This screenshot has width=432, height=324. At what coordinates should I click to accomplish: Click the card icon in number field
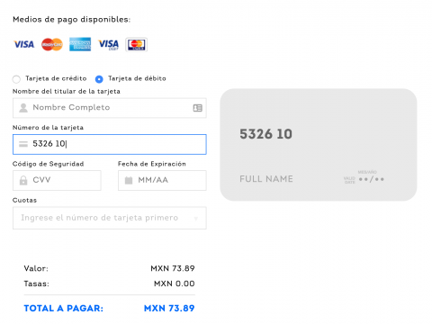(x=23, y=144)
